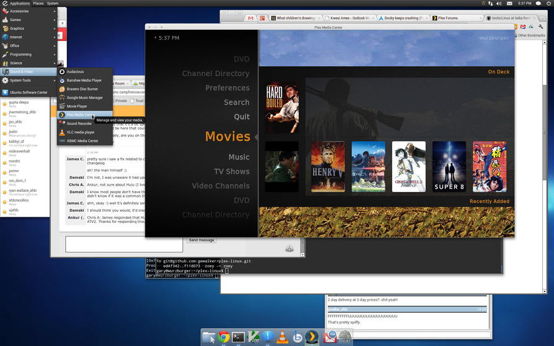Expand the Internet submenu
The height and width of the screenshot is (346, 554).
coord(29,37)
